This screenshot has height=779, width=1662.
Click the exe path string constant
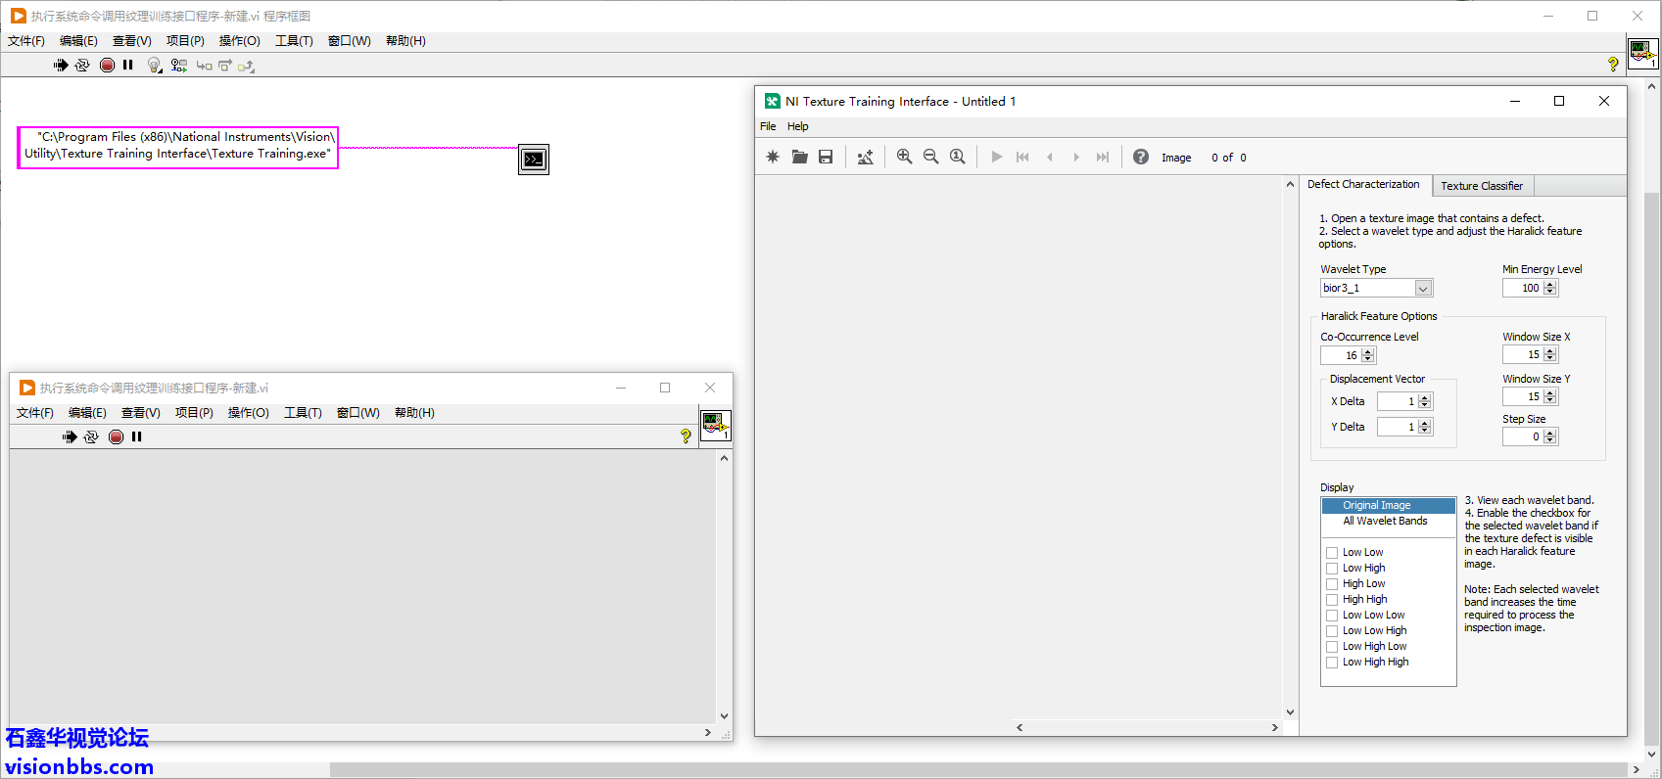pos(178,147)
